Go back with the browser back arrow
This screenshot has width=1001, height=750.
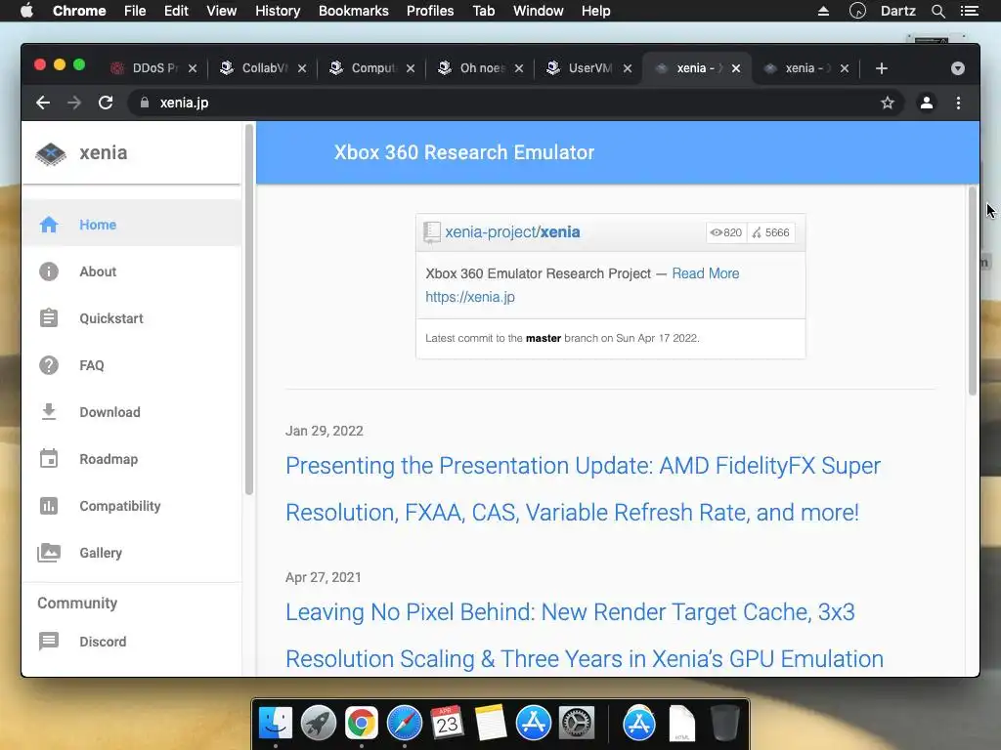pyautogui.click(x=43, y=103)
